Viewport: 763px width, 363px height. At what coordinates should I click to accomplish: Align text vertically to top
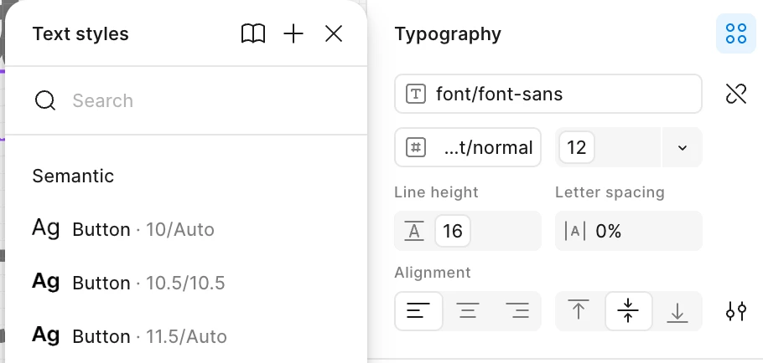click(x=579, y=310)
